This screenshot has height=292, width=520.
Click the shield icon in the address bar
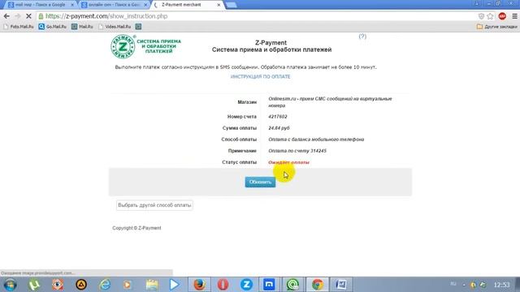pos(481,16)
